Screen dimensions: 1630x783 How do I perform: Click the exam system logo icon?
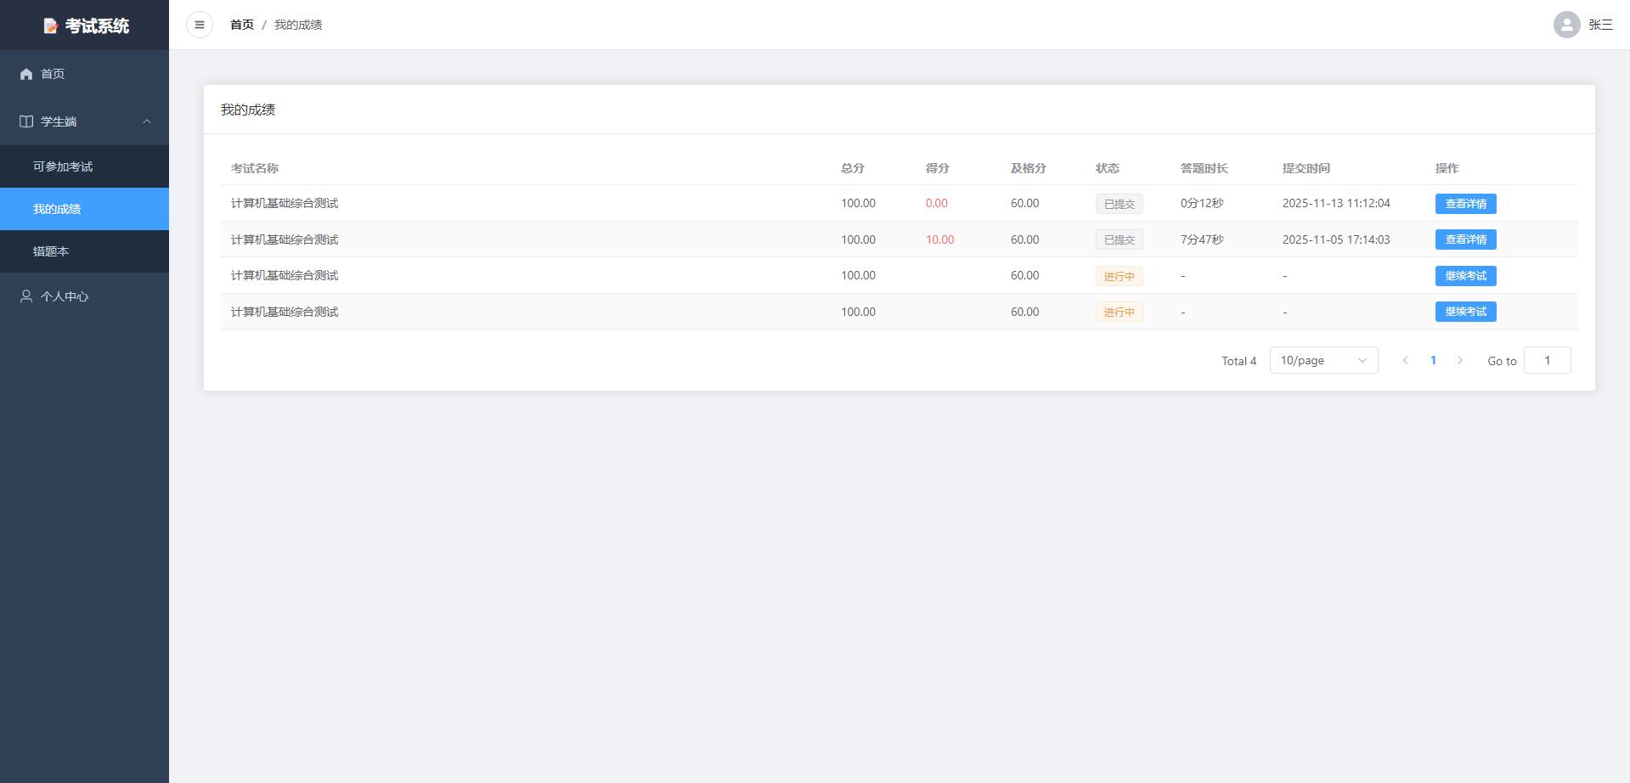coord(50,26)
